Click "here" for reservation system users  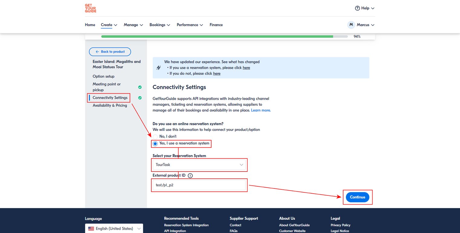246,68
